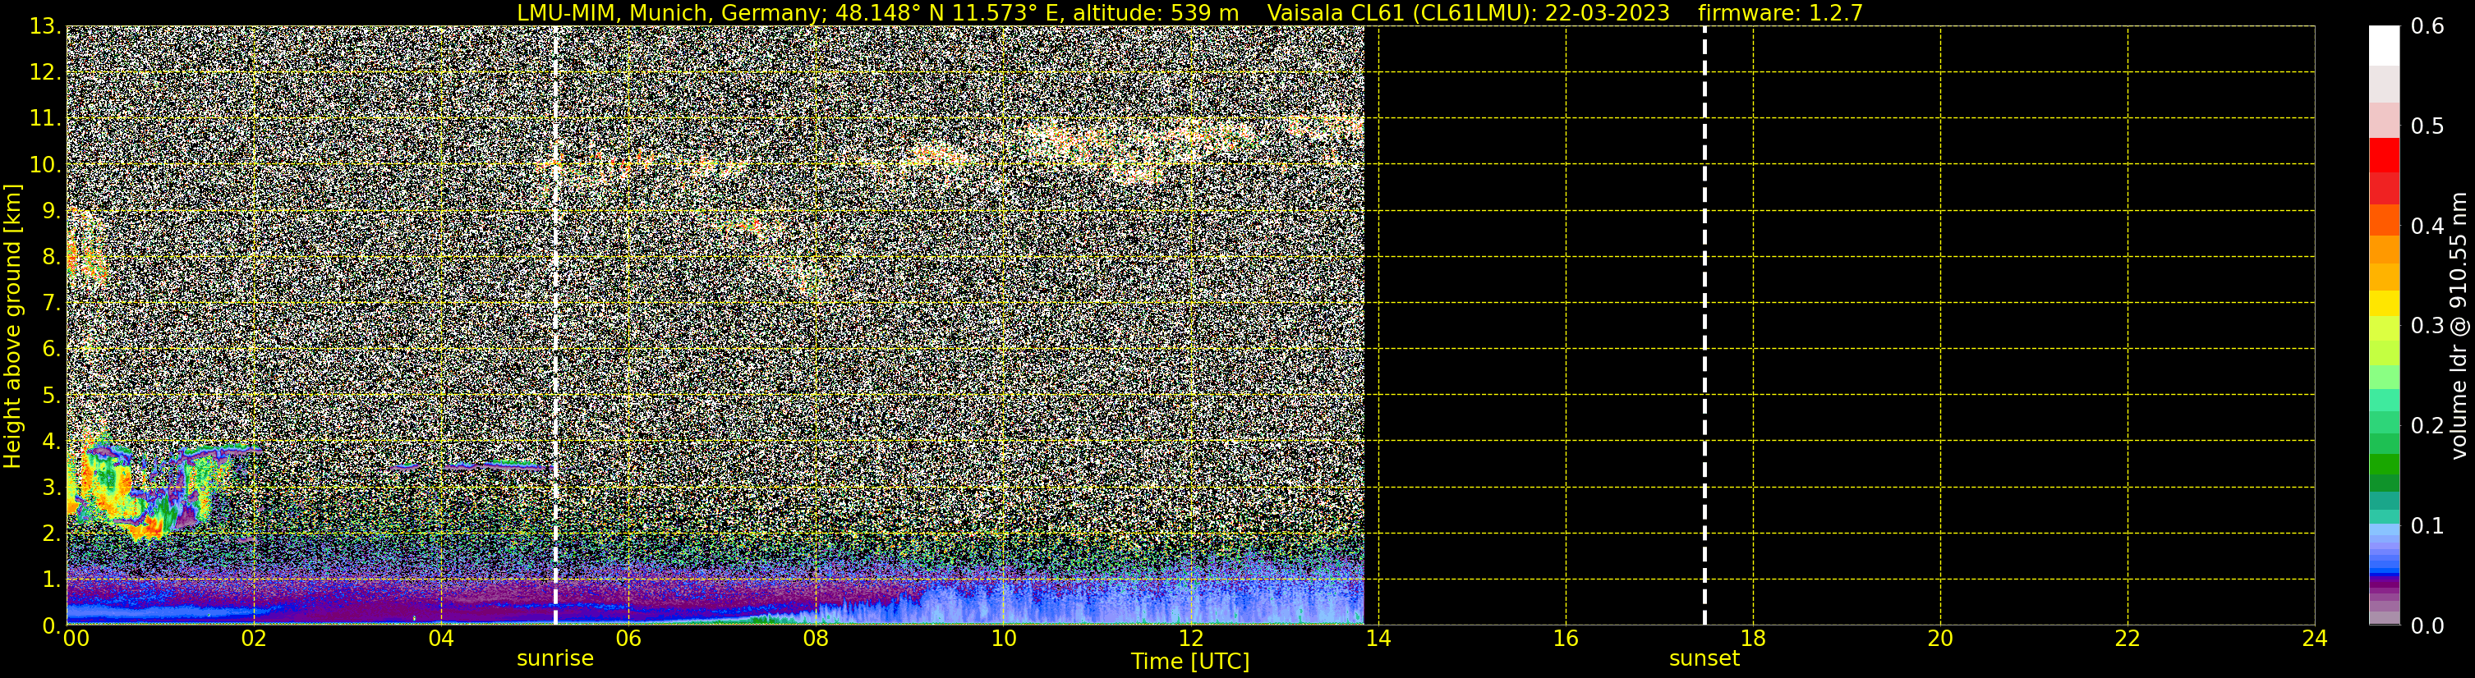2475x678 pixels.
Task: Click the x-axis tick label '18'
Action: 1752,639
